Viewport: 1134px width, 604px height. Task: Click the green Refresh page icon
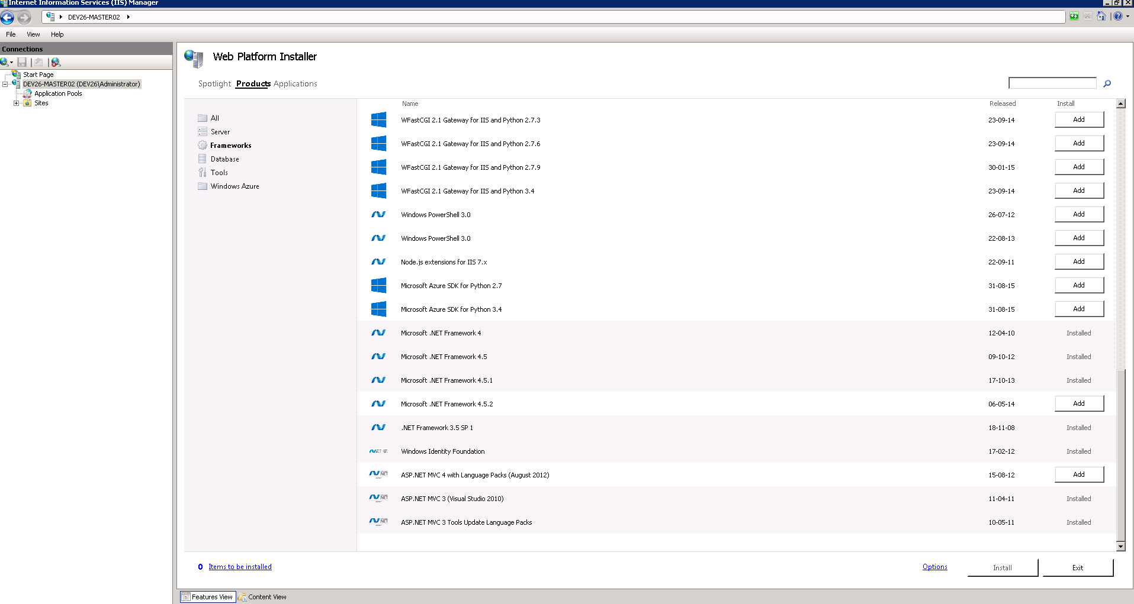[1074, 17]
